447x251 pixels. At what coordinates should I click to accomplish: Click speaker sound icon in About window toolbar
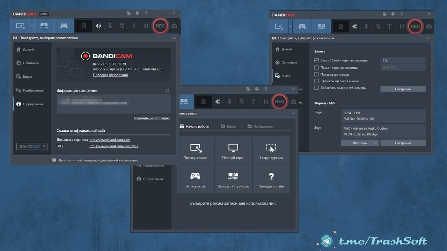click(98, 26)
